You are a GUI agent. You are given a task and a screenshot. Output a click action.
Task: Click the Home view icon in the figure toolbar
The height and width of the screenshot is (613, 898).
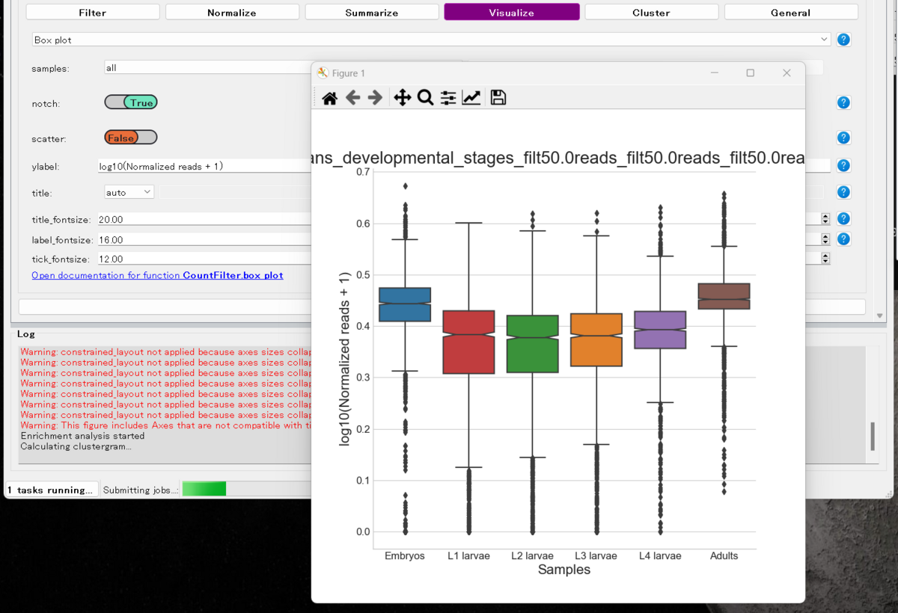[x=329, y=97]
